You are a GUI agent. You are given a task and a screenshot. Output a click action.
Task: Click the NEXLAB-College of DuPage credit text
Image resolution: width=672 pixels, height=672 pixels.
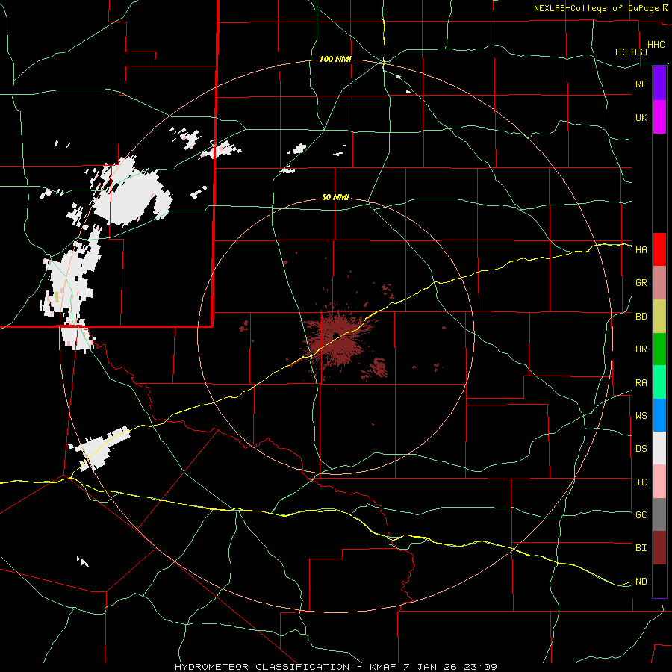point(596,8)
